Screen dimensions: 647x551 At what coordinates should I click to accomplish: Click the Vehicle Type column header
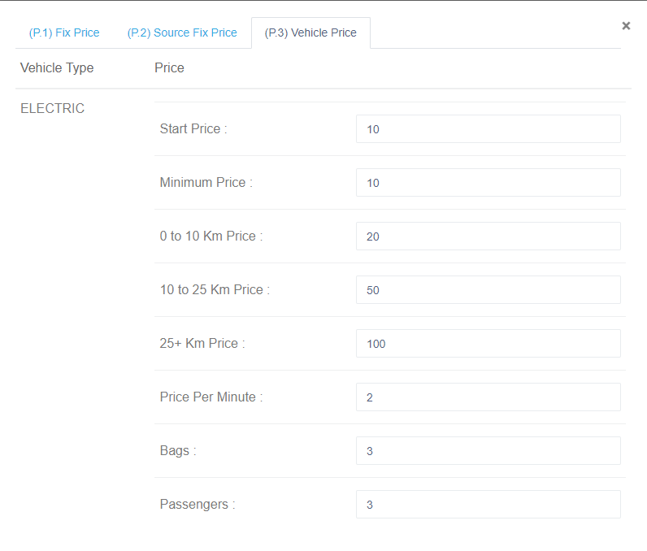(57, 67)
